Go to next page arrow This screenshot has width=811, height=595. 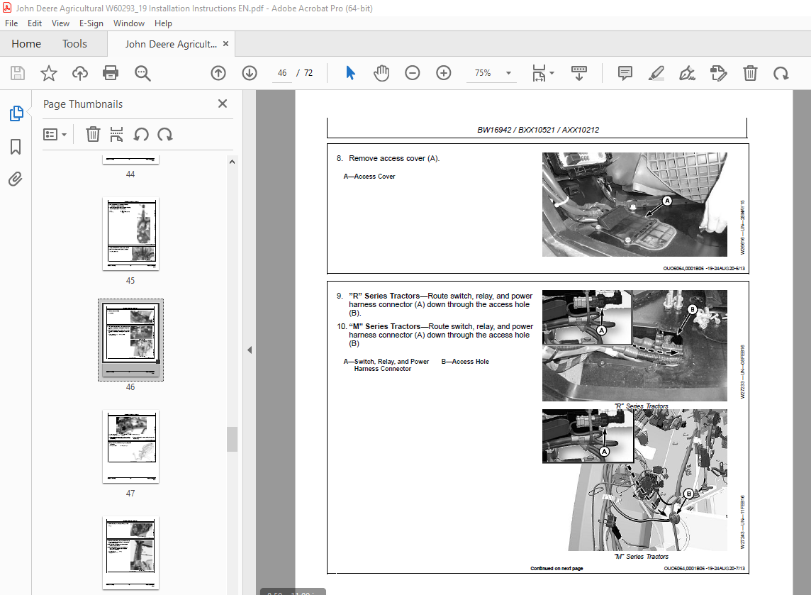pyautogui.click(x=250, y=73)
